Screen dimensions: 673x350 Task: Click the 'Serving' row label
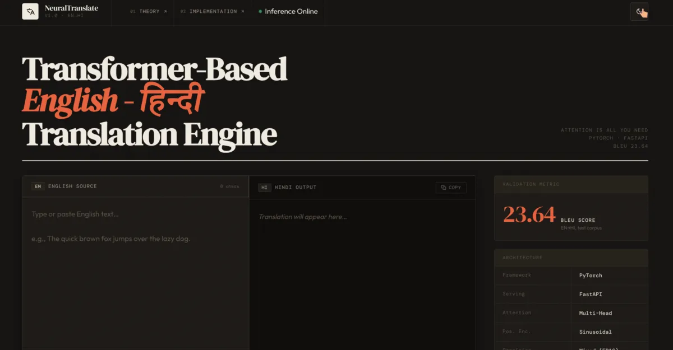click(x=514, y=293)
